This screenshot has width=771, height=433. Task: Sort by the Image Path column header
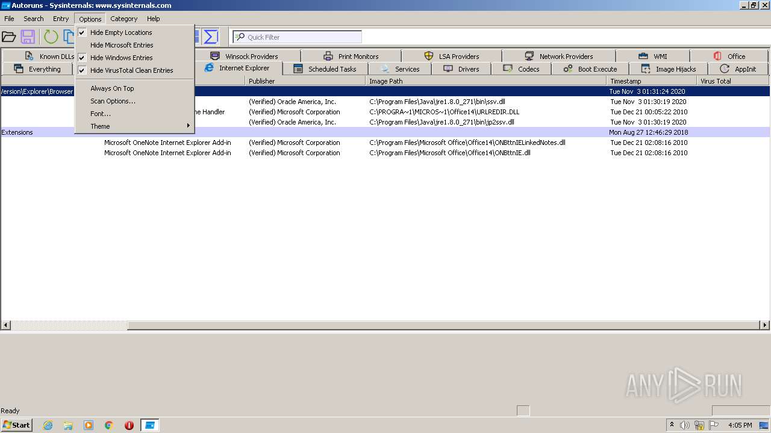[486, 81]
